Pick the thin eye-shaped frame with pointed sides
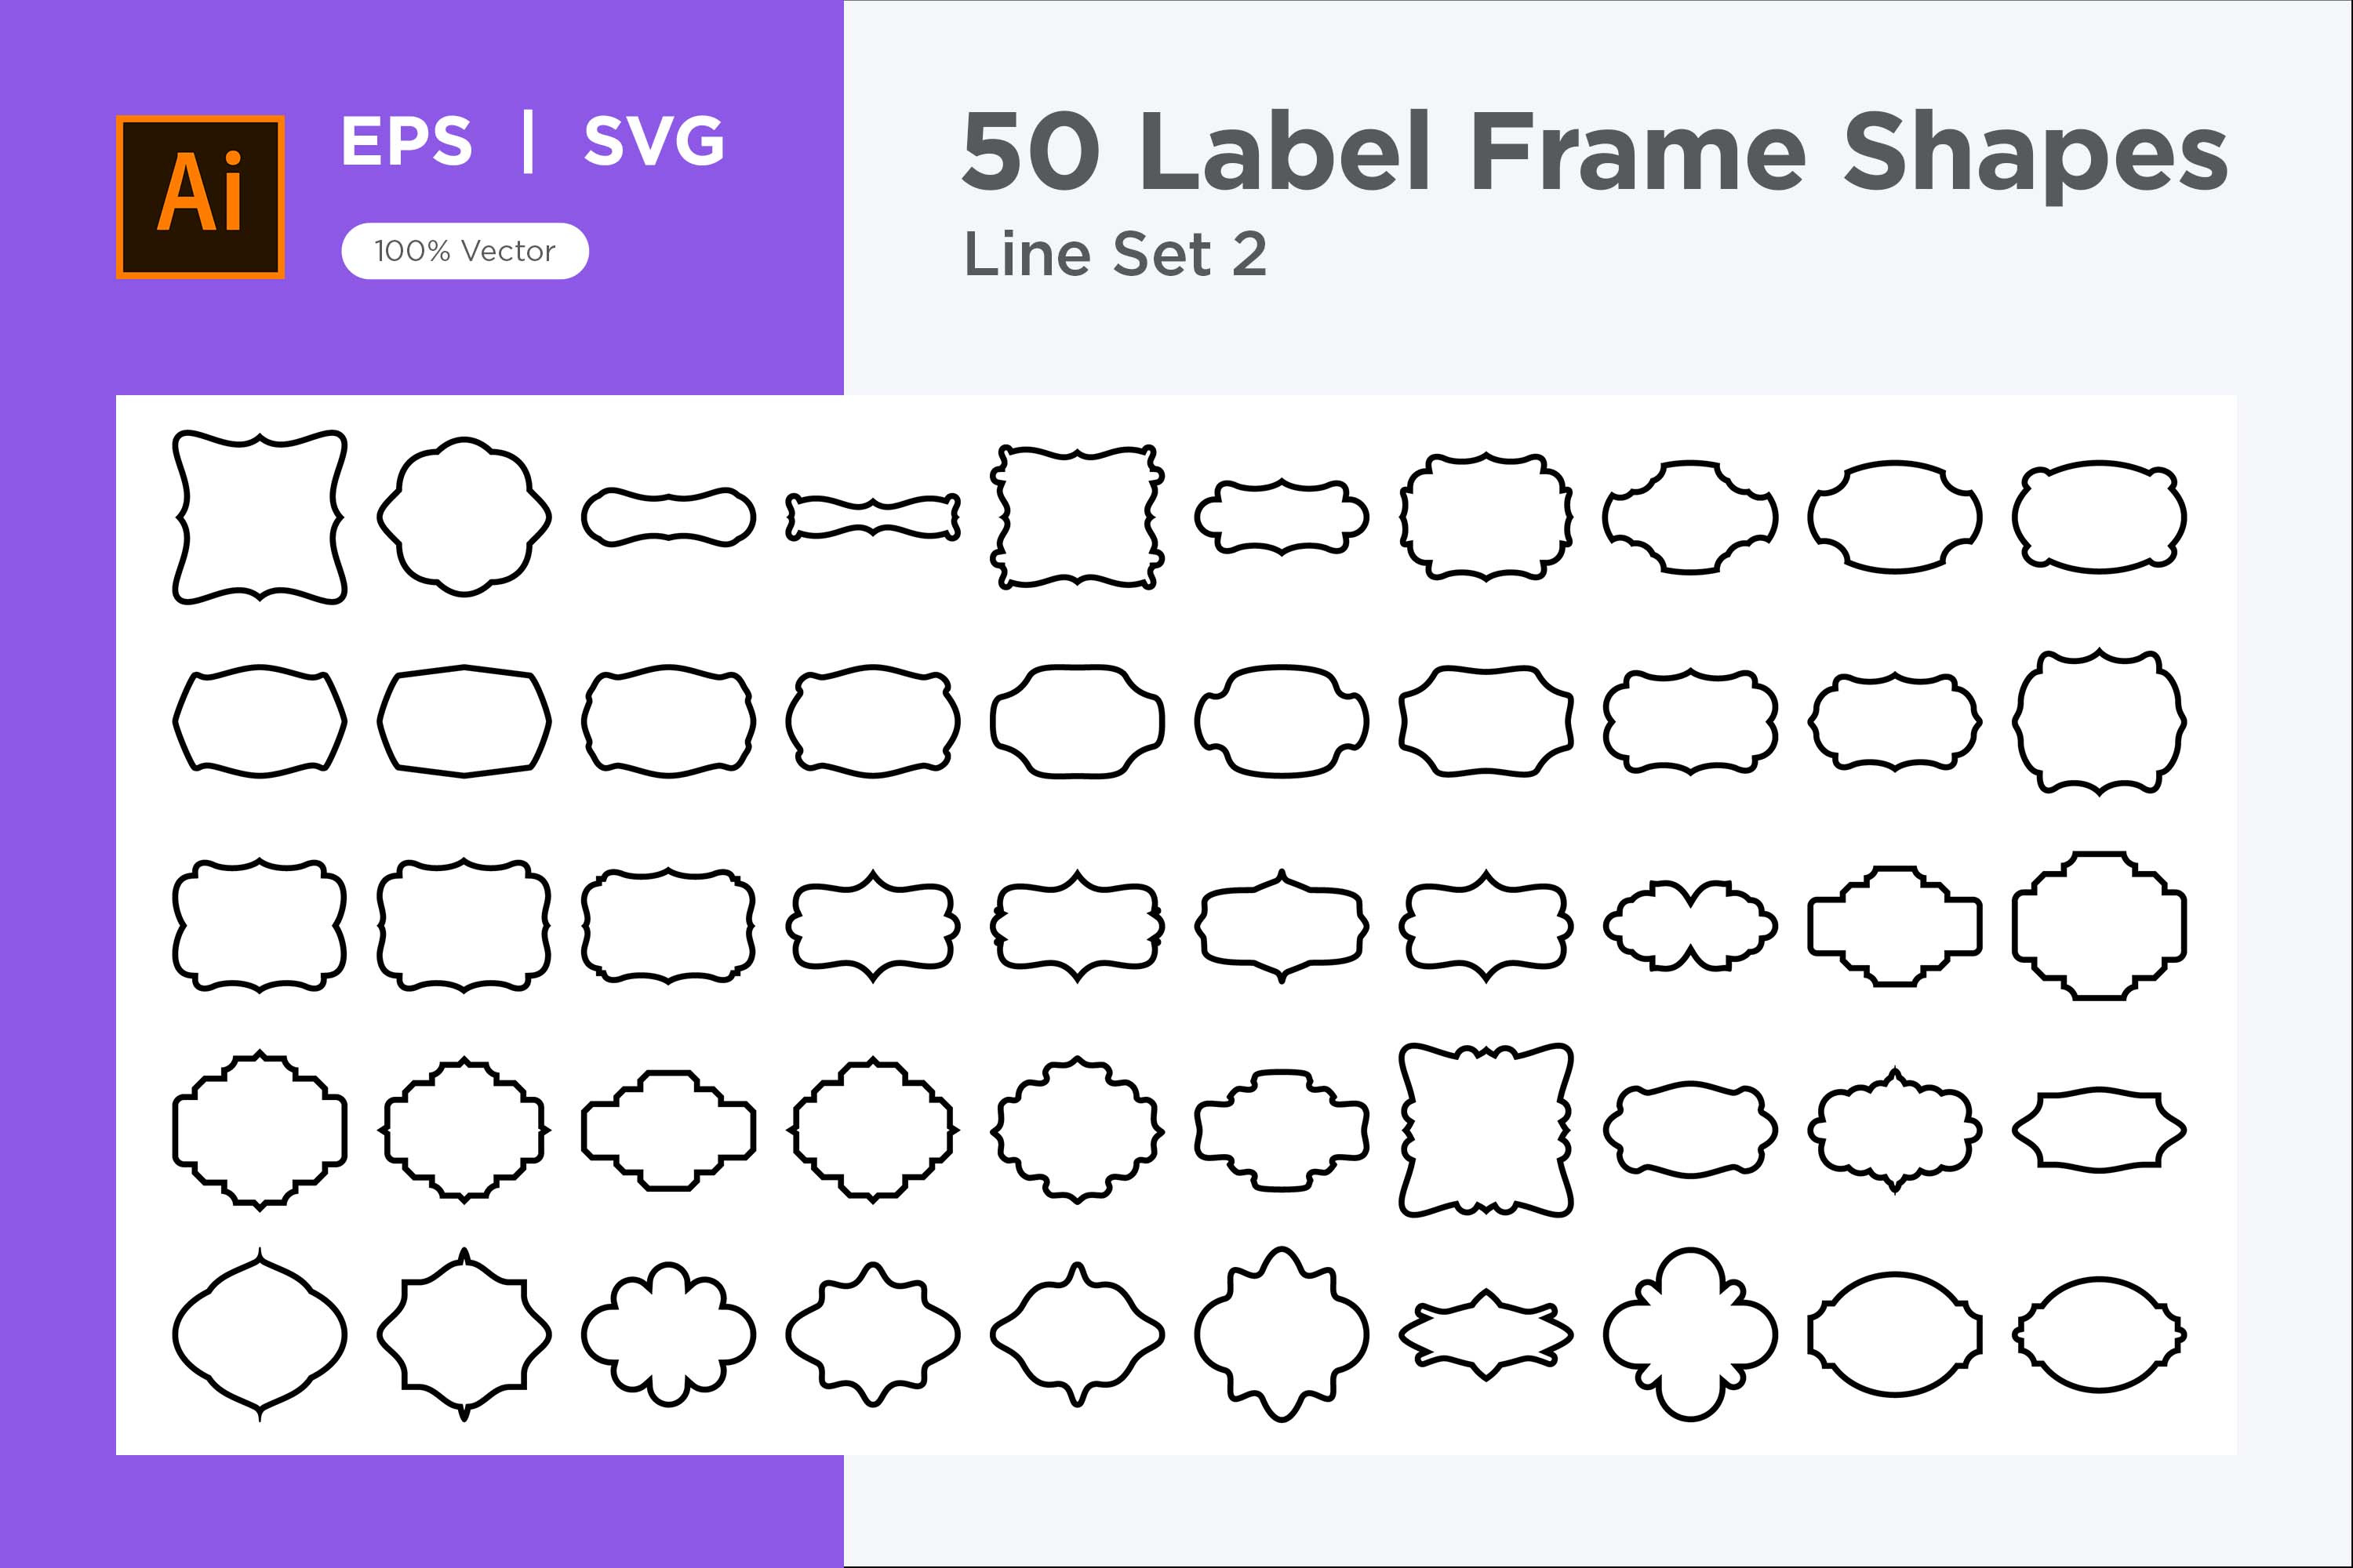2353x1568 pixels. [x=2099, y=1130]
